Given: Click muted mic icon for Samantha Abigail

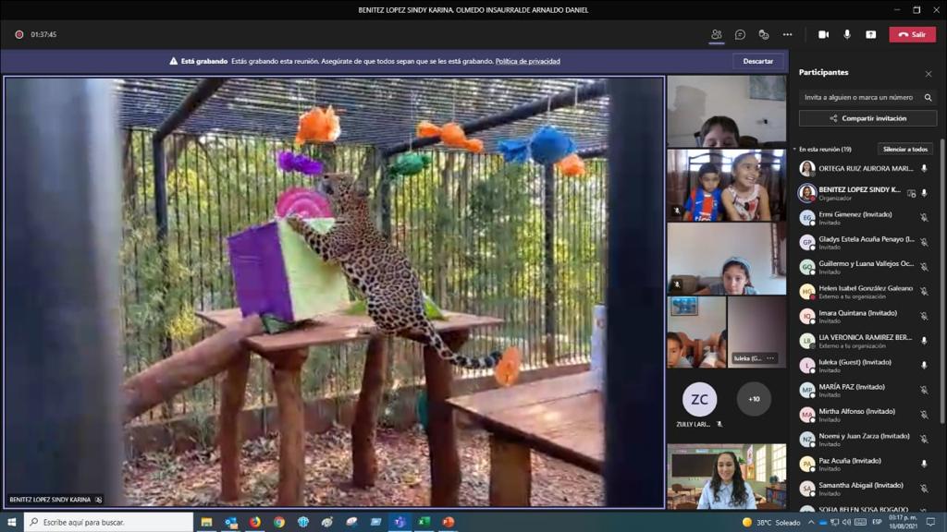Looking at the screenshot, I should pyautogui.click(x=924, y=489).
